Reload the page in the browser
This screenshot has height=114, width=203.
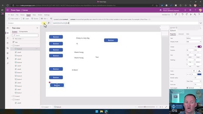click(x=8, y=5)
